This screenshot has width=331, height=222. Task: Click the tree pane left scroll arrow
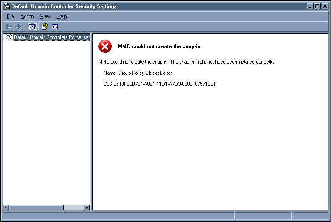(6, 208)
